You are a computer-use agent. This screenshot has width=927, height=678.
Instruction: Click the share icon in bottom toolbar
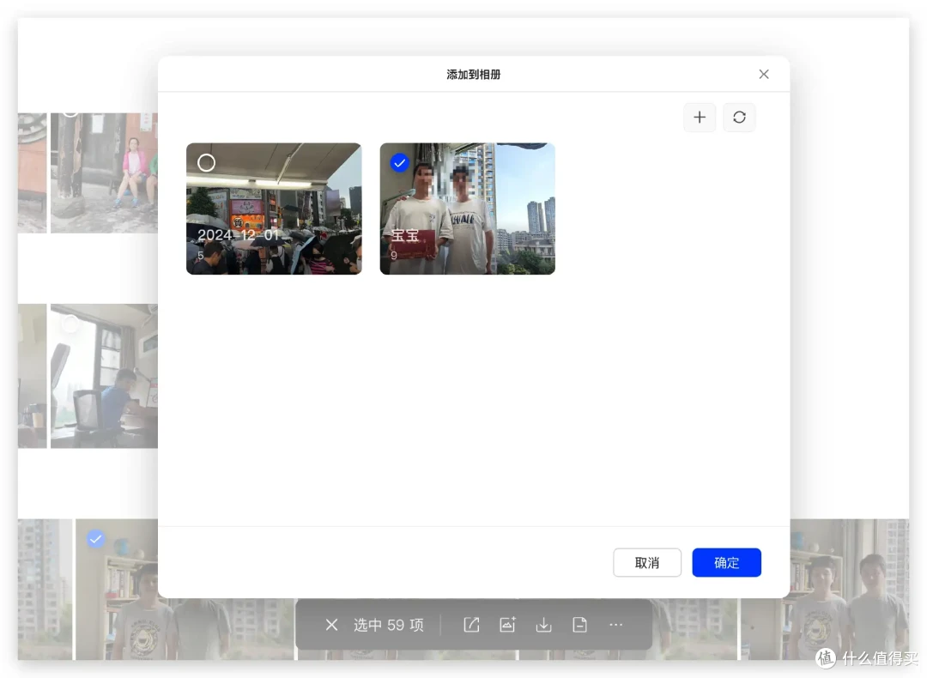point(471,625)
